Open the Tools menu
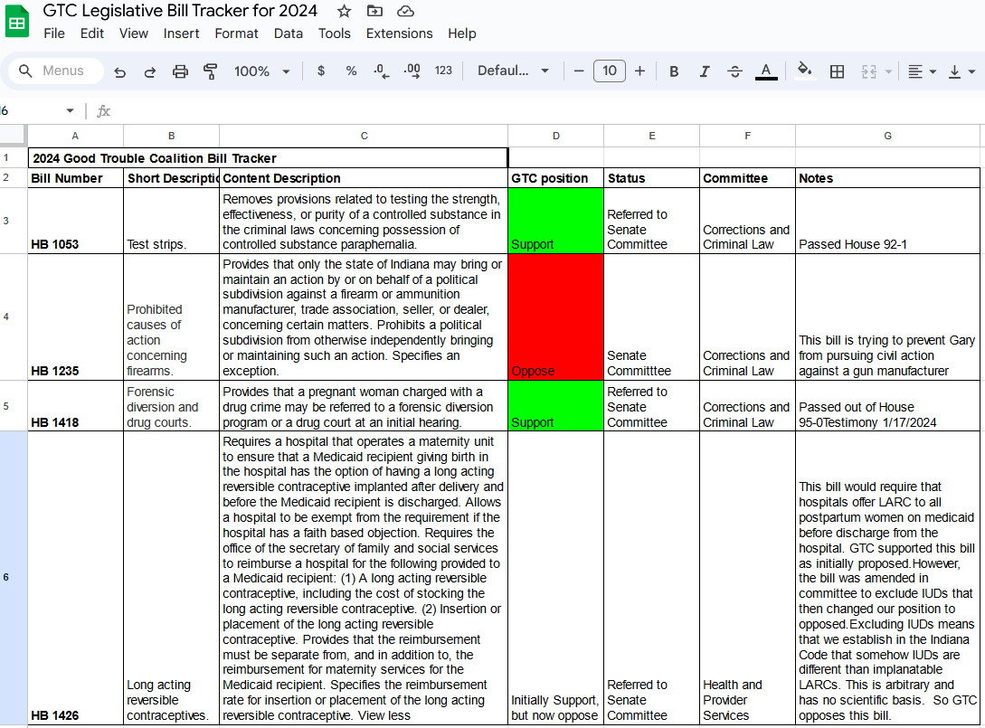The width and height of the screenshot is (985, 728). coord(334,33)
